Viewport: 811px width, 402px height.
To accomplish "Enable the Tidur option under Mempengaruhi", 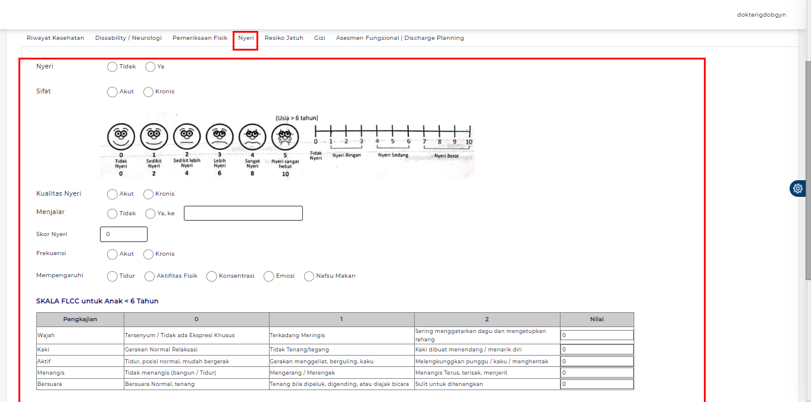I will coord(111,276).
